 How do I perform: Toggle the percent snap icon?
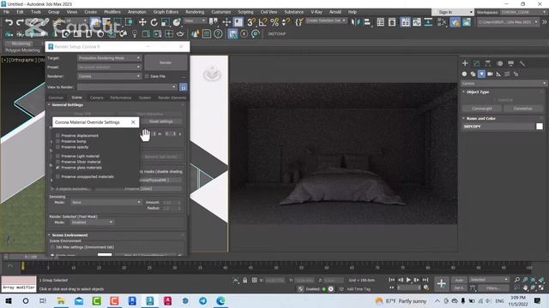coord(274,22)
